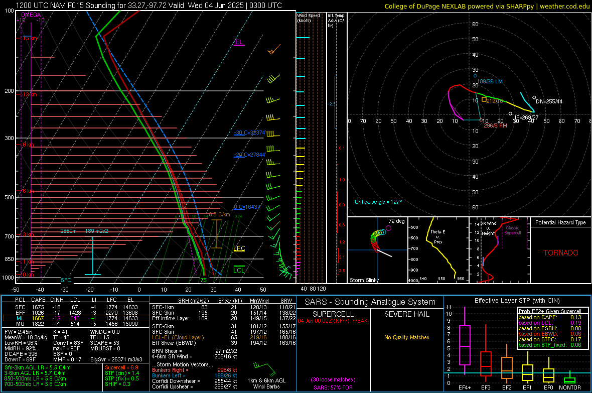Click the 'Potential Hazard Type' header
Image resolution: width=592 pixels, height=393 pixels.
coord(560,222)
